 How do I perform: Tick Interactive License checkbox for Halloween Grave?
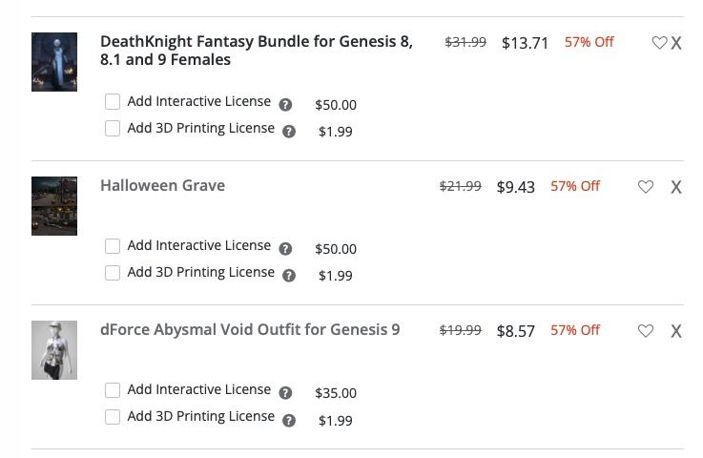point(113,246)
